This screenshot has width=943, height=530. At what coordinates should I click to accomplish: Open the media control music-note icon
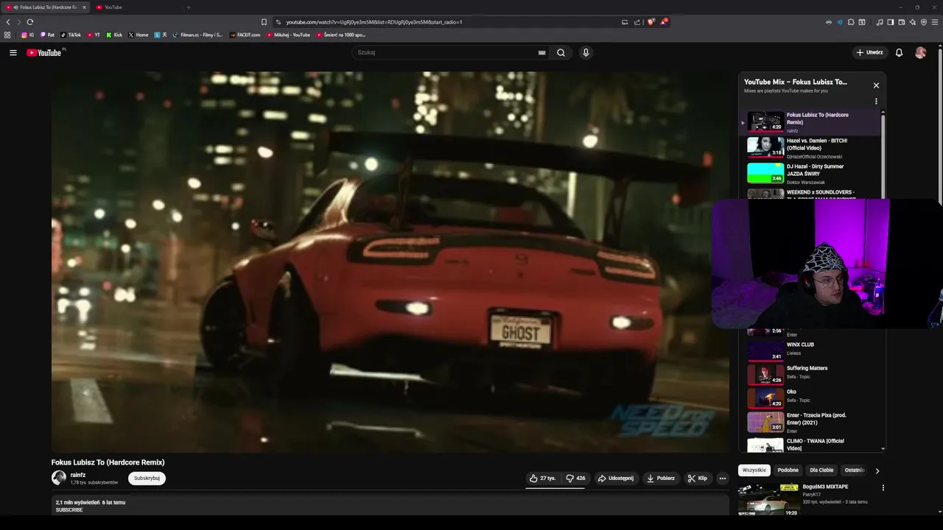880,22
